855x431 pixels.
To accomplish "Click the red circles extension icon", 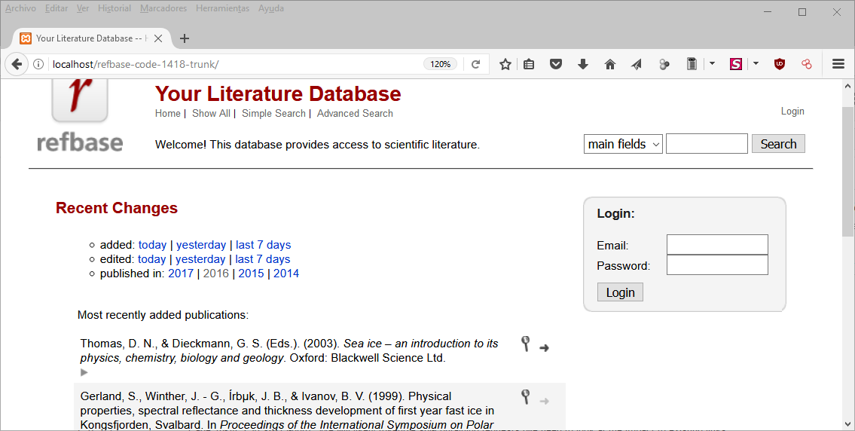I will [807, 64].
